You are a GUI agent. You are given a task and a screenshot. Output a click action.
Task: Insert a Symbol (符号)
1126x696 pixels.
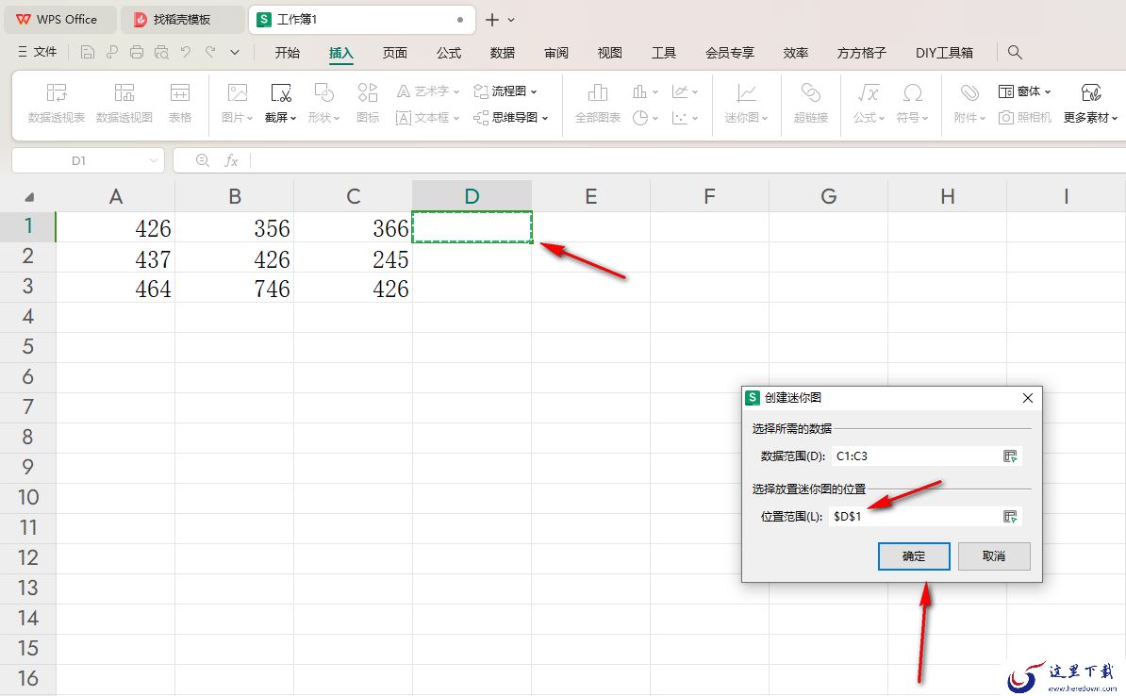pos(912,103)
